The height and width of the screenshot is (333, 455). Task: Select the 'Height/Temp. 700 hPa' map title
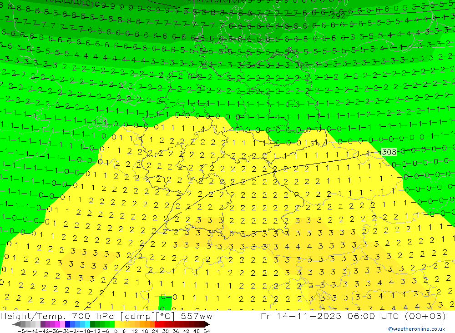click(x=57, y=316)
